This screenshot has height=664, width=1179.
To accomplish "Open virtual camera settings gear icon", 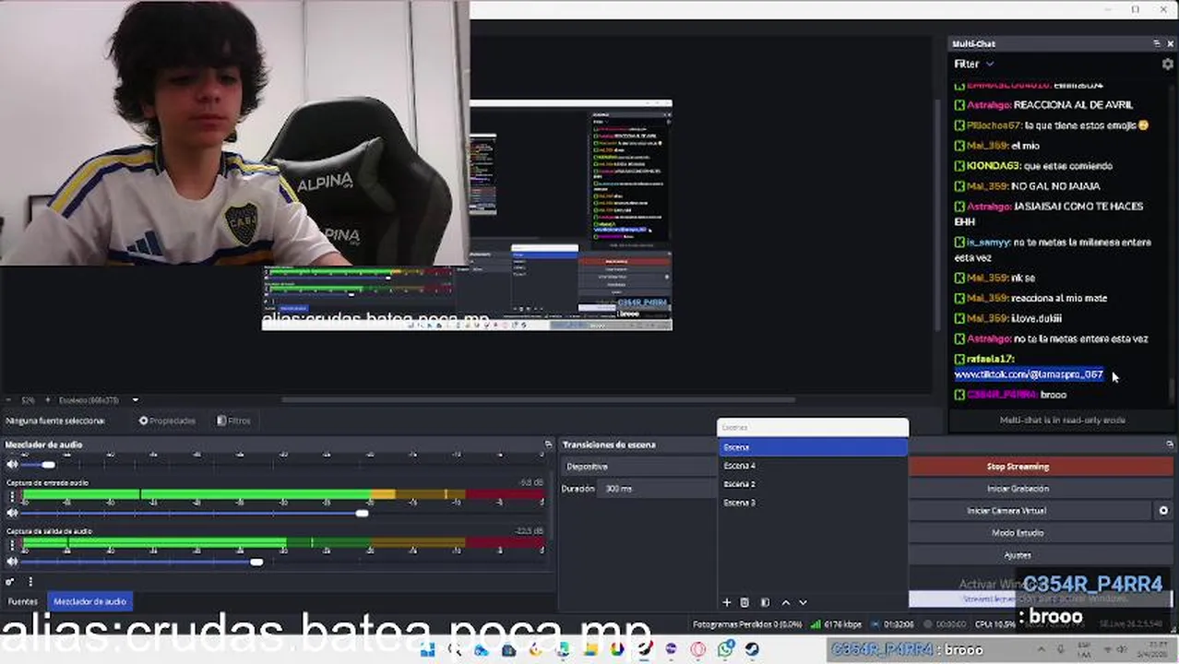I will (x=1164, y=511).
